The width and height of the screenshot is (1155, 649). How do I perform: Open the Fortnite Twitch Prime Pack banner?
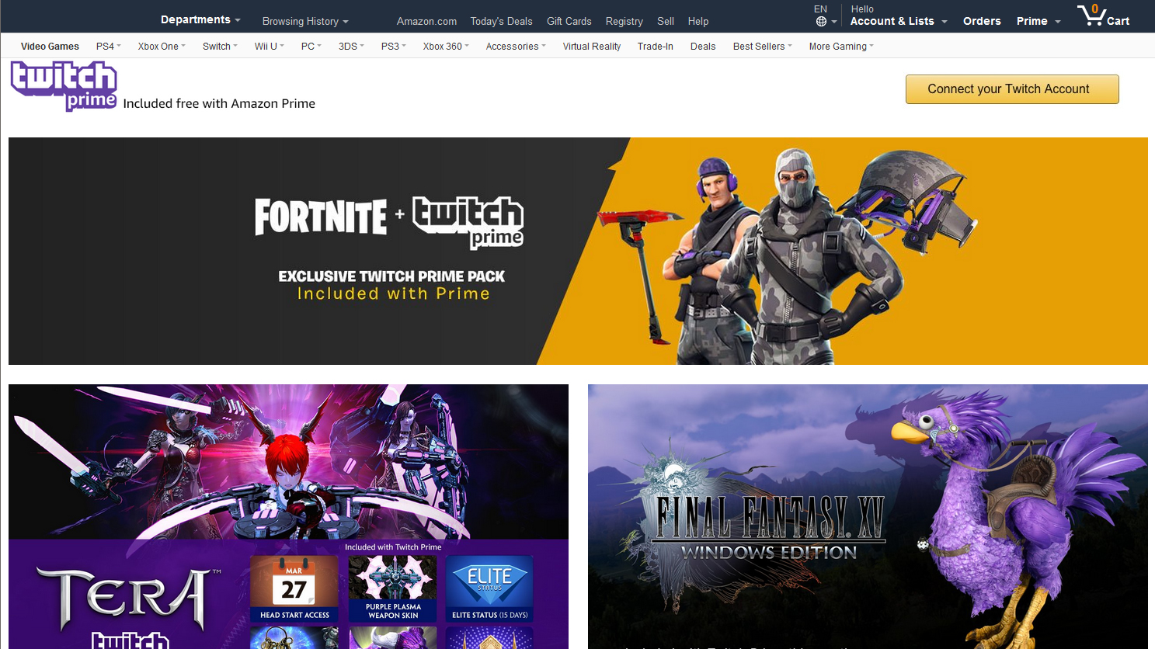[x=578, y=251]
